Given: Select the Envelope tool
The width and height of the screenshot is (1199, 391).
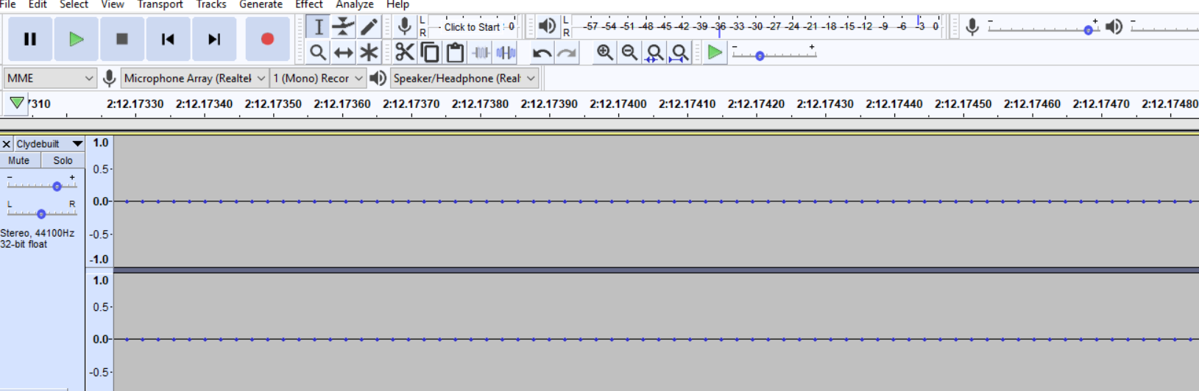Looking at the screenshot, I should point(343,27).
